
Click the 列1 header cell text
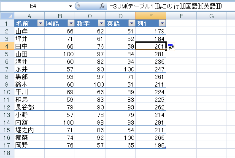point(142,23)
